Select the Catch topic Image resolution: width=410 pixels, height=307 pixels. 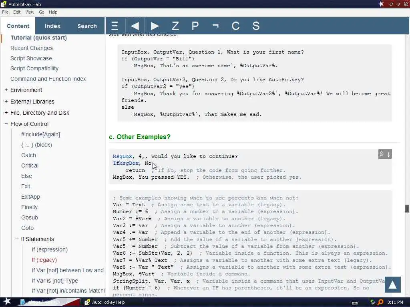pyautogui.click(x=28, y=155)
